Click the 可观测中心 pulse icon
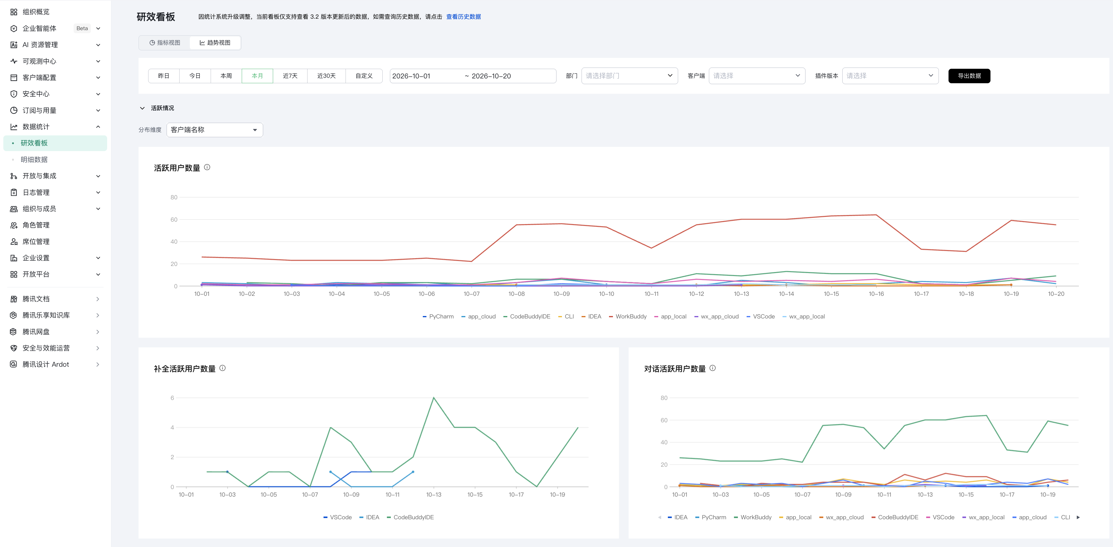The image size is (1113, 547). coord(14,61)
